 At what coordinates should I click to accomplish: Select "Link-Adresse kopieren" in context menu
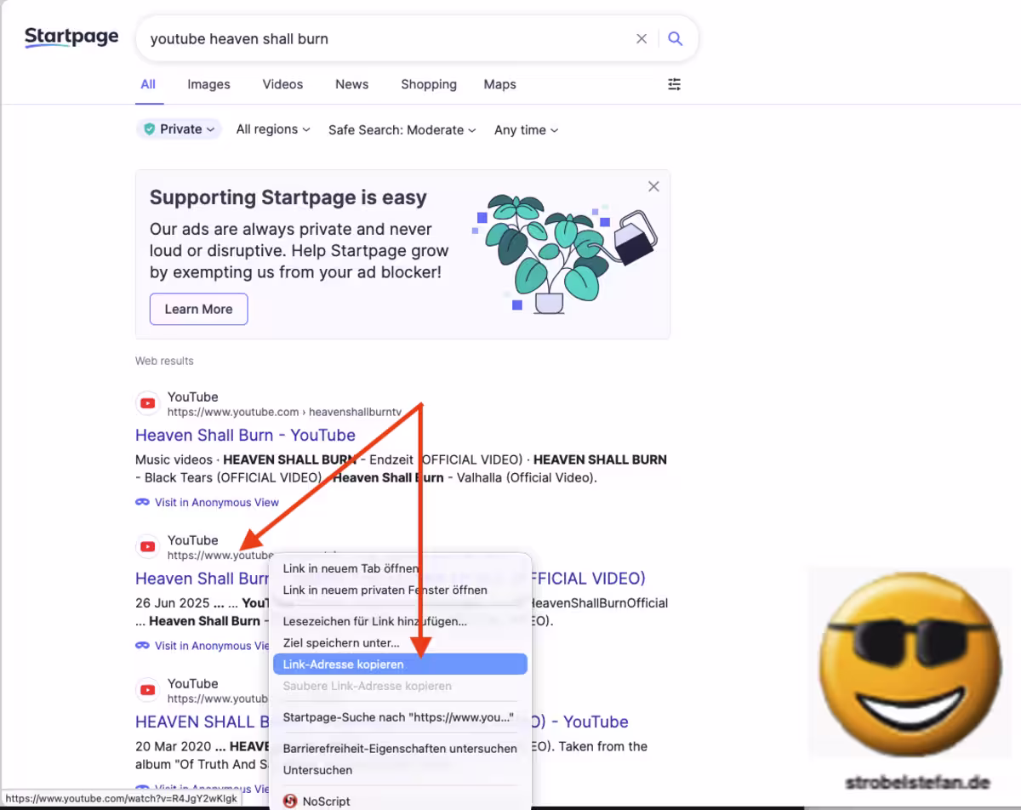coord(343,664)
